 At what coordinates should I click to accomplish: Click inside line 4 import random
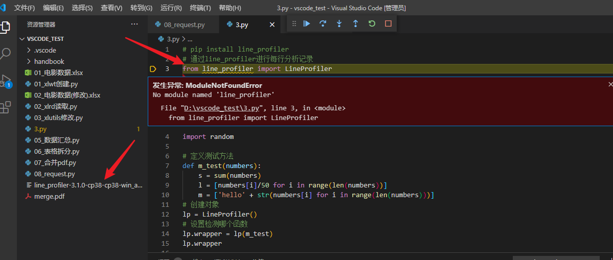pyautogui.click(x=208, y=137)
